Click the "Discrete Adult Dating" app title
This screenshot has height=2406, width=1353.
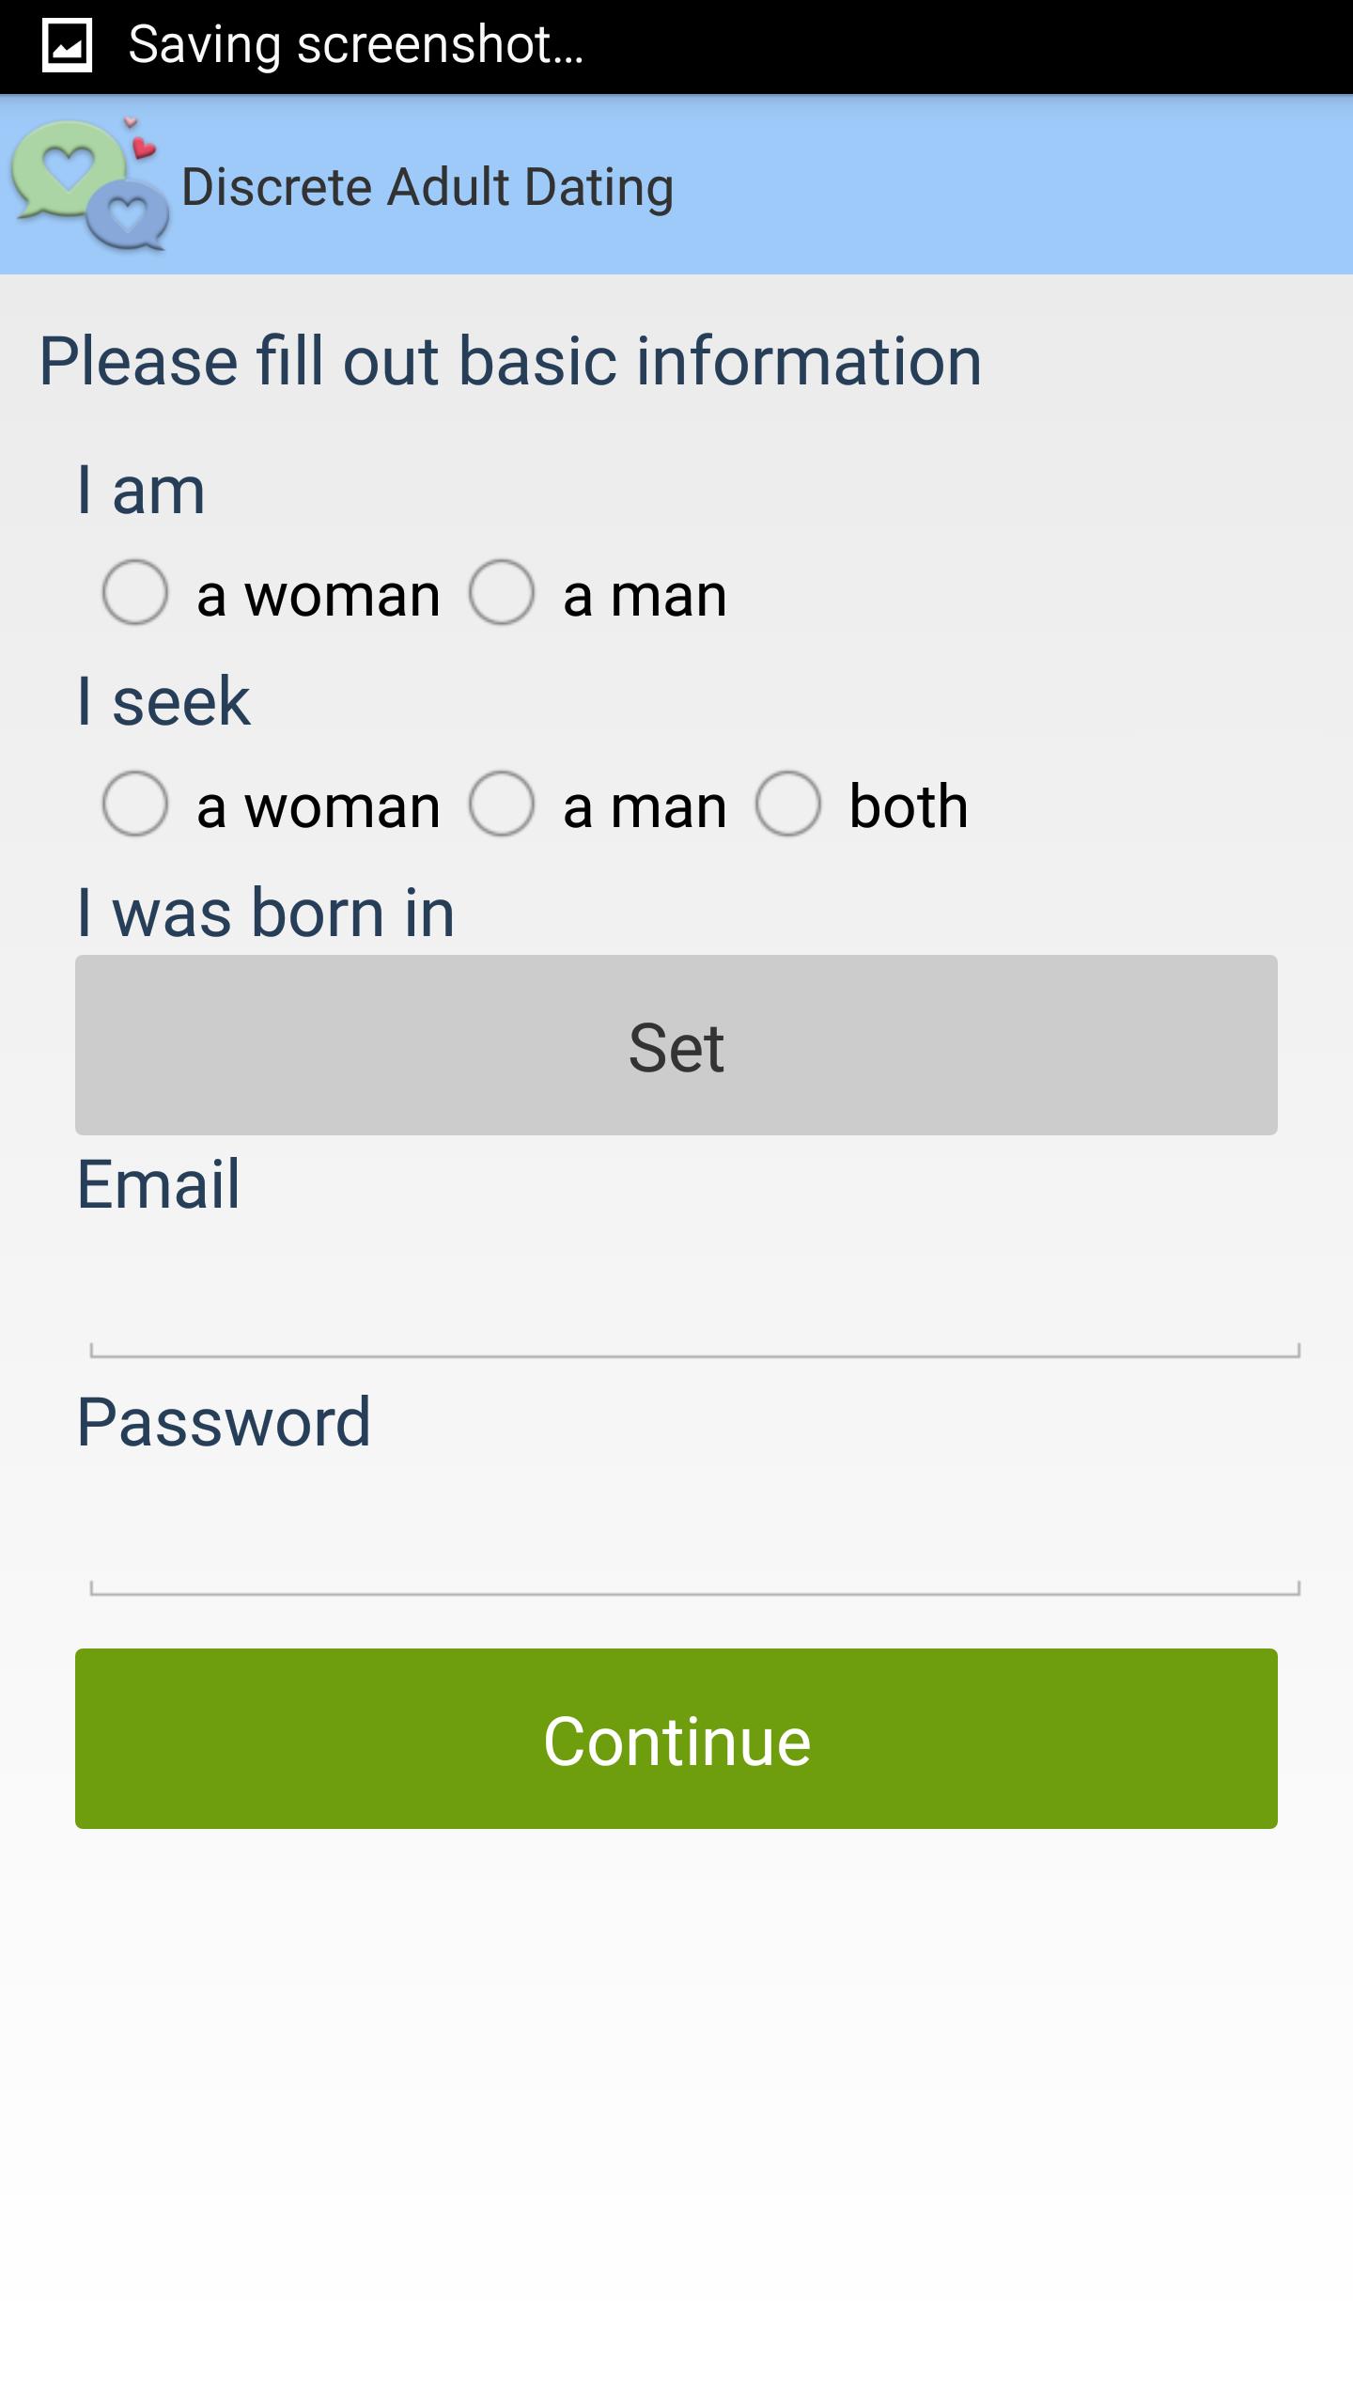[427, 186]
